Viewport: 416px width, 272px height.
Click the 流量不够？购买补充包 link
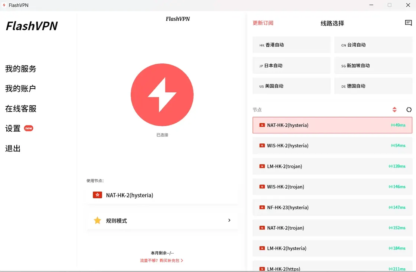[162, 261]
